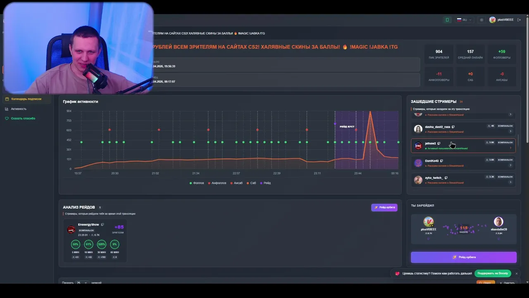529x298 pixels.
Task: Click the logout arrow icon next to plusVIBEEE
Action: pos(519,20)
